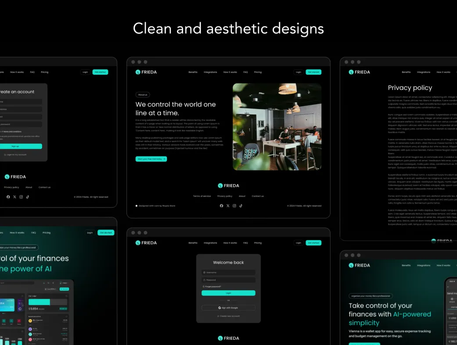457x345 pixels.
Task: Click the 'Start your free trial today' button
Action: click(x=151, y=159)
